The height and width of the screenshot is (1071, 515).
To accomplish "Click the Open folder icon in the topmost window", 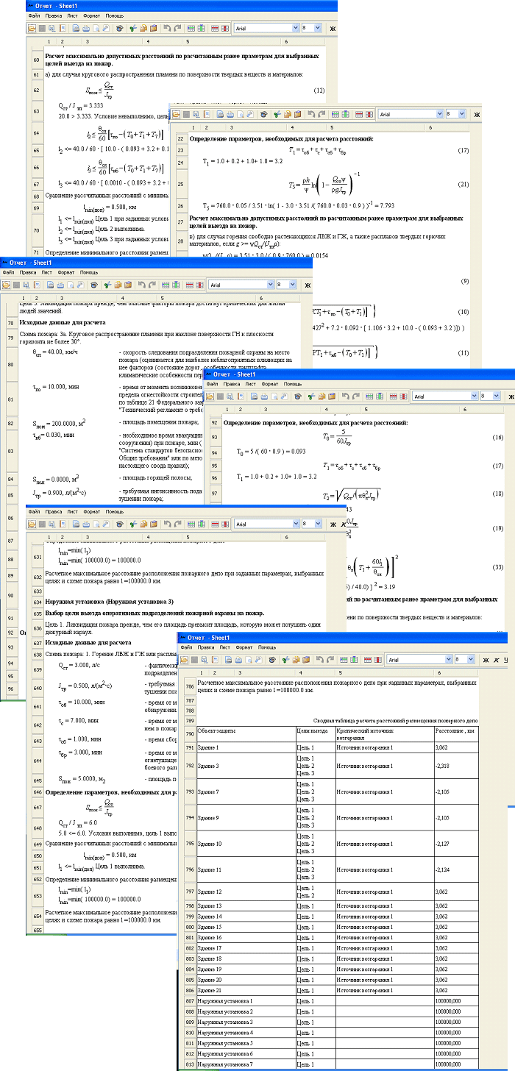I will pyautogui.click(x=32, y=28).
